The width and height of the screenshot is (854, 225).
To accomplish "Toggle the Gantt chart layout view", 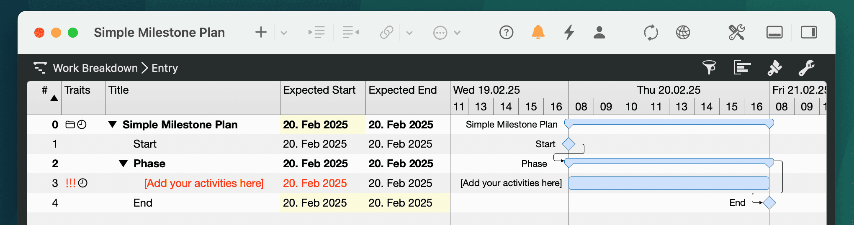I will pyautogui.click(x=742, y=67).
